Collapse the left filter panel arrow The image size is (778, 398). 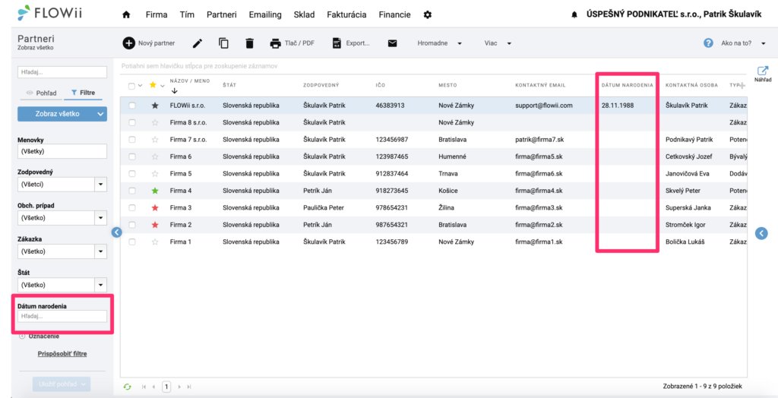[116, 232]
